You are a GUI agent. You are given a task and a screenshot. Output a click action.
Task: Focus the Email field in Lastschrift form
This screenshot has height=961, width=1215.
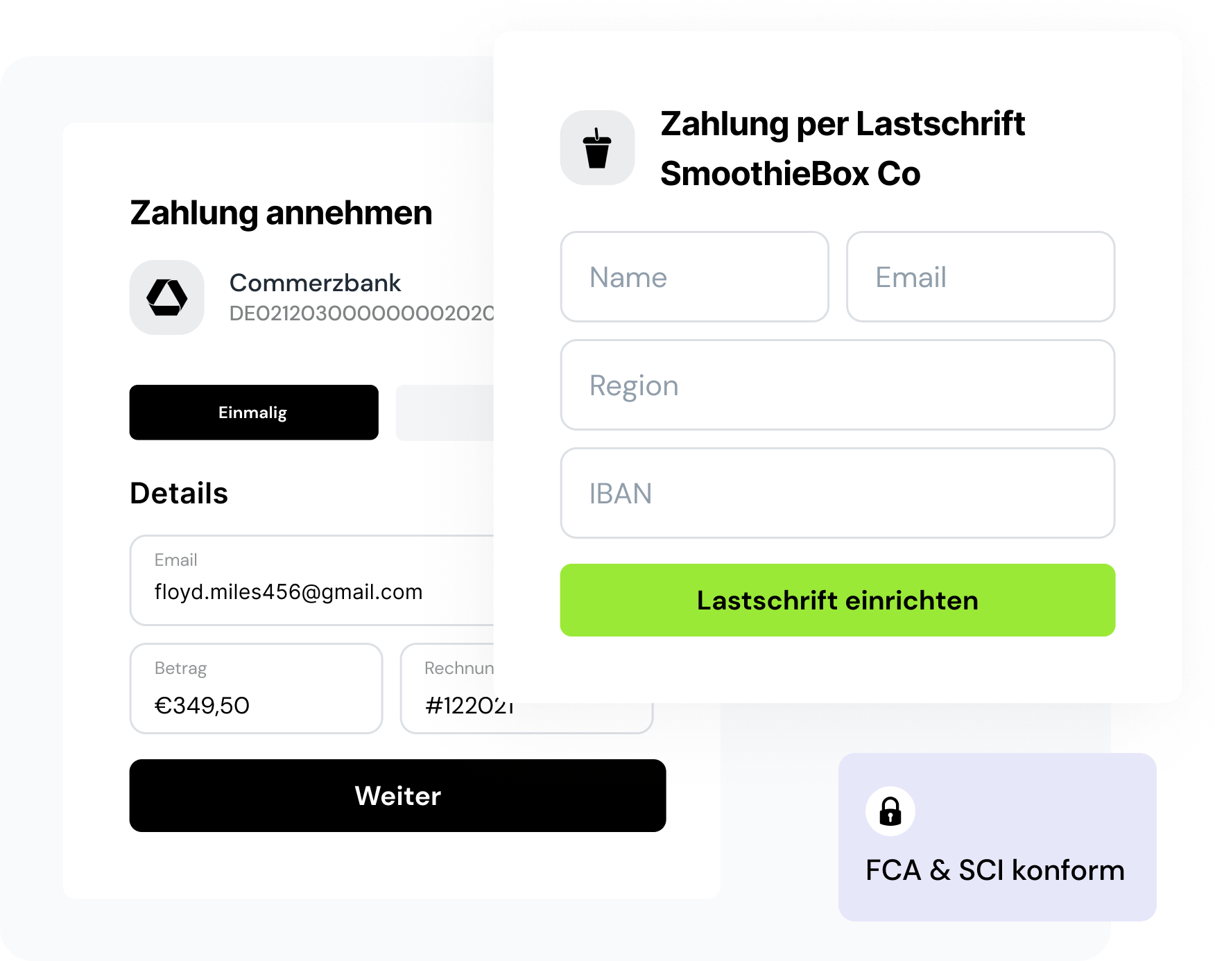coord(981,277)
